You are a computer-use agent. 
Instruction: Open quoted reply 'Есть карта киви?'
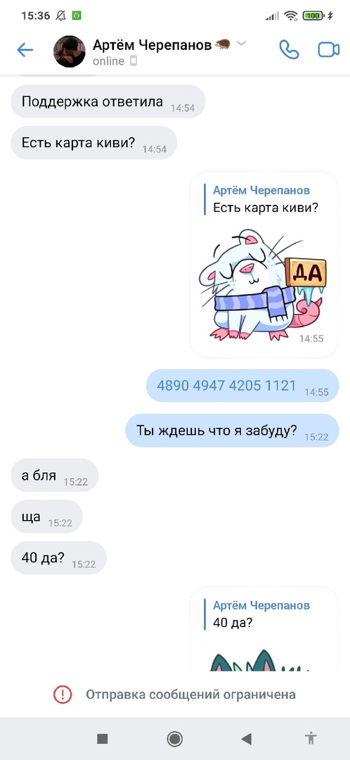pyautogui.click(x=264, y=199)
